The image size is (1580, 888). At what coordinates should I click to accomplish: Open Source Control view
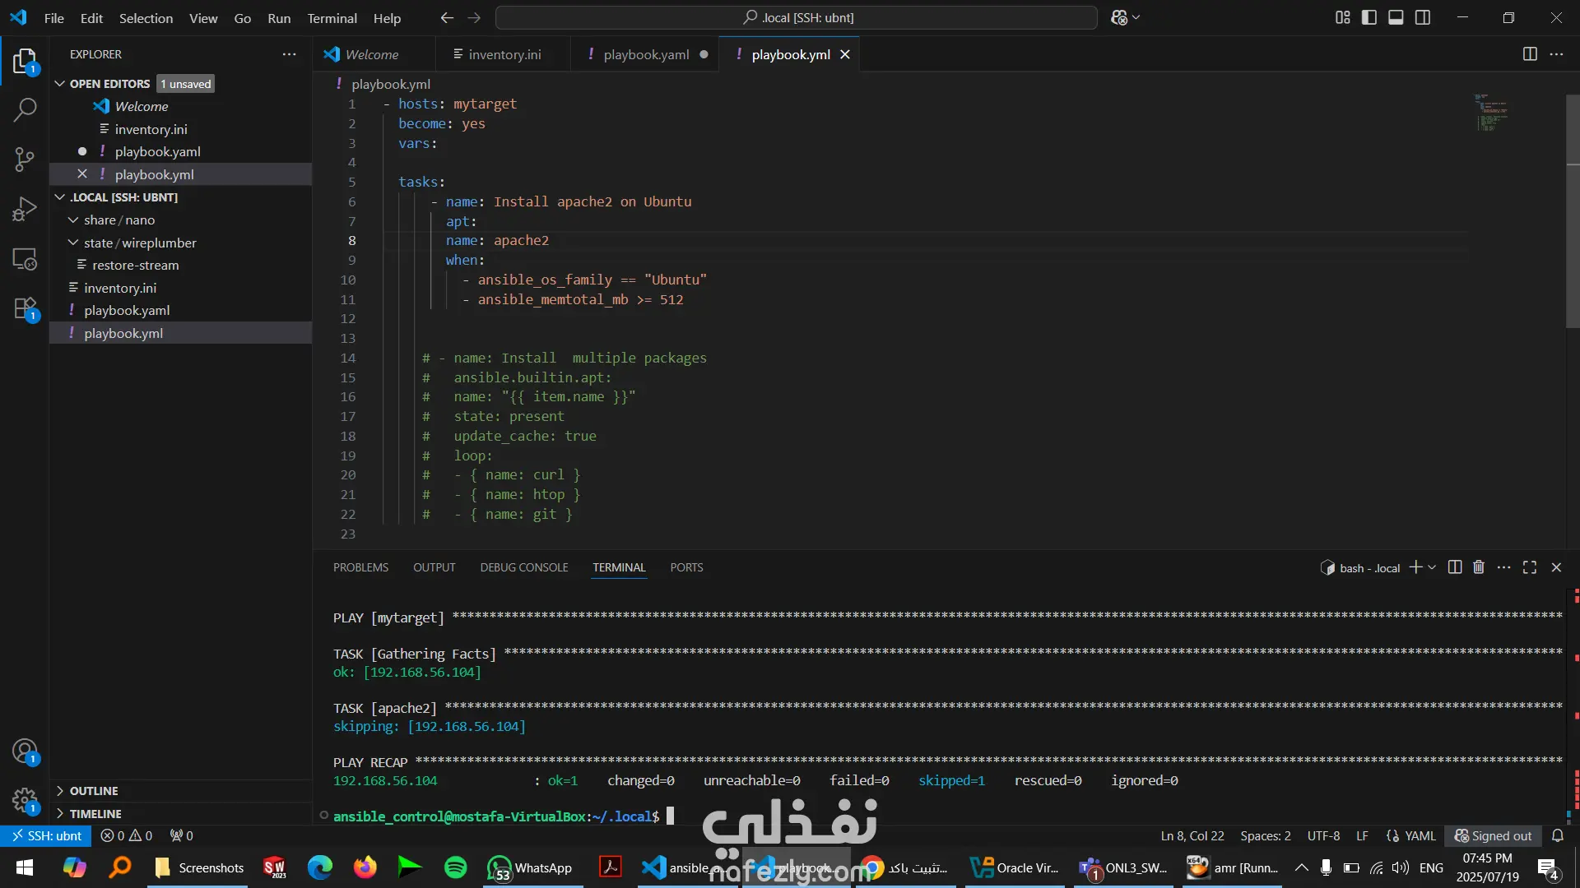(25, 159)
